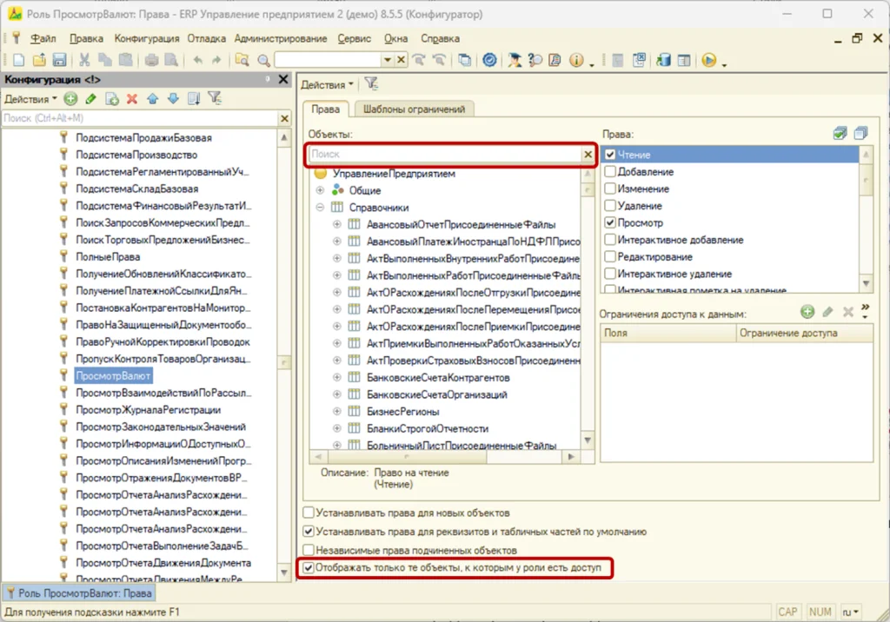Click the Start Debugging play icon

pos(709,60)
